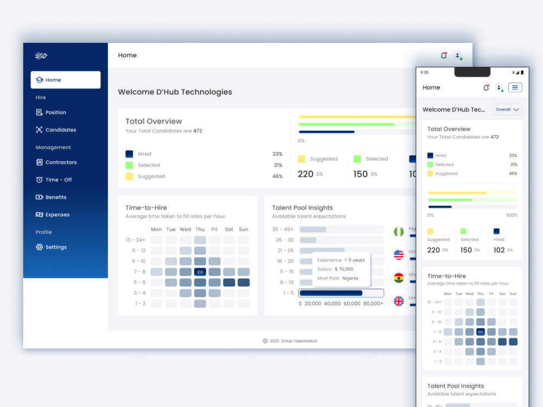Open Expenses in the sidebar

tap(53, 214)
